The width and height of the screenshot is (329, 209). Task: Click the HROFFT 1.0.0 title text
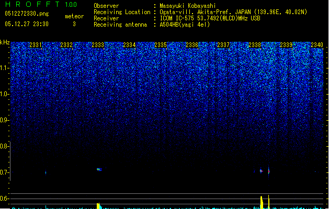click(41, 4)
